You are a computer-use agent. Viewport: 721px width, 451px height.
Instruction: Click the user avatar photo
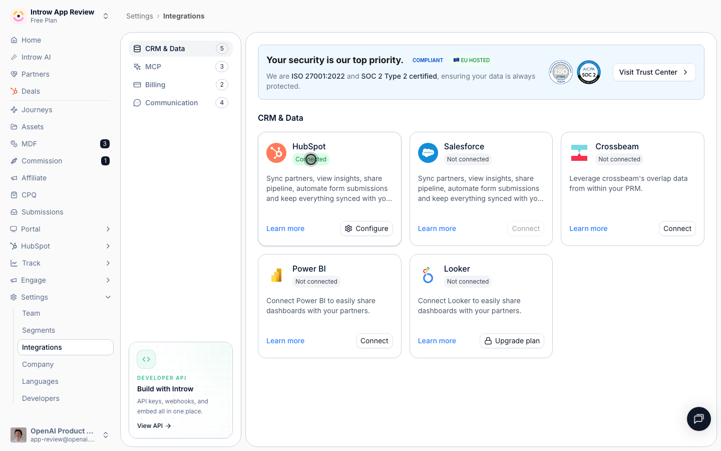pos(19,435)
